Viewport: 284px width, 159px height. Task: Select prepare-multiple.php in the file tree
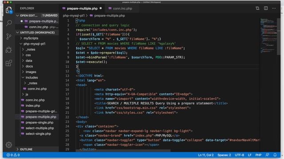(x=41, y=117)
